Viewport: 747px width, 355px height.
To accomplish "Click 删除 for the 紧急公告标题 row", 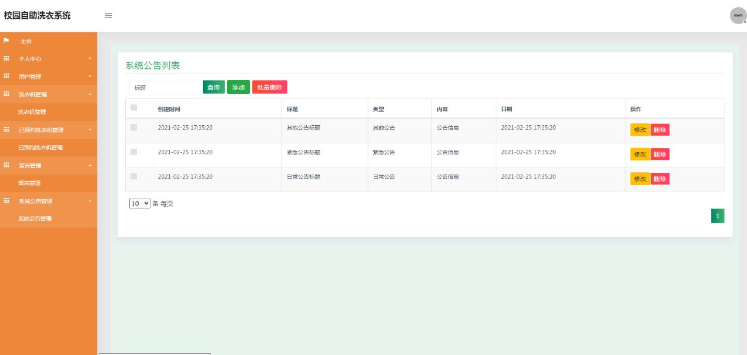I will 660,154.
